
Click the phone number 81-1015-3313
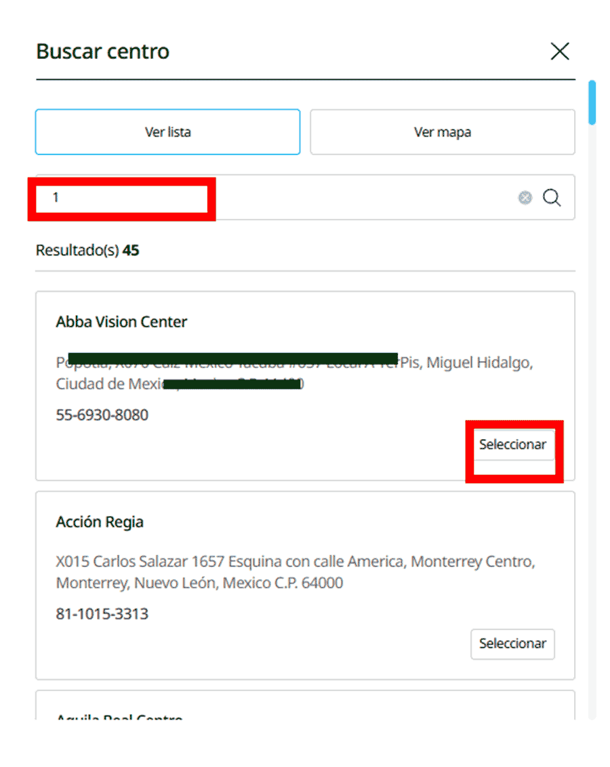point(102,613)
